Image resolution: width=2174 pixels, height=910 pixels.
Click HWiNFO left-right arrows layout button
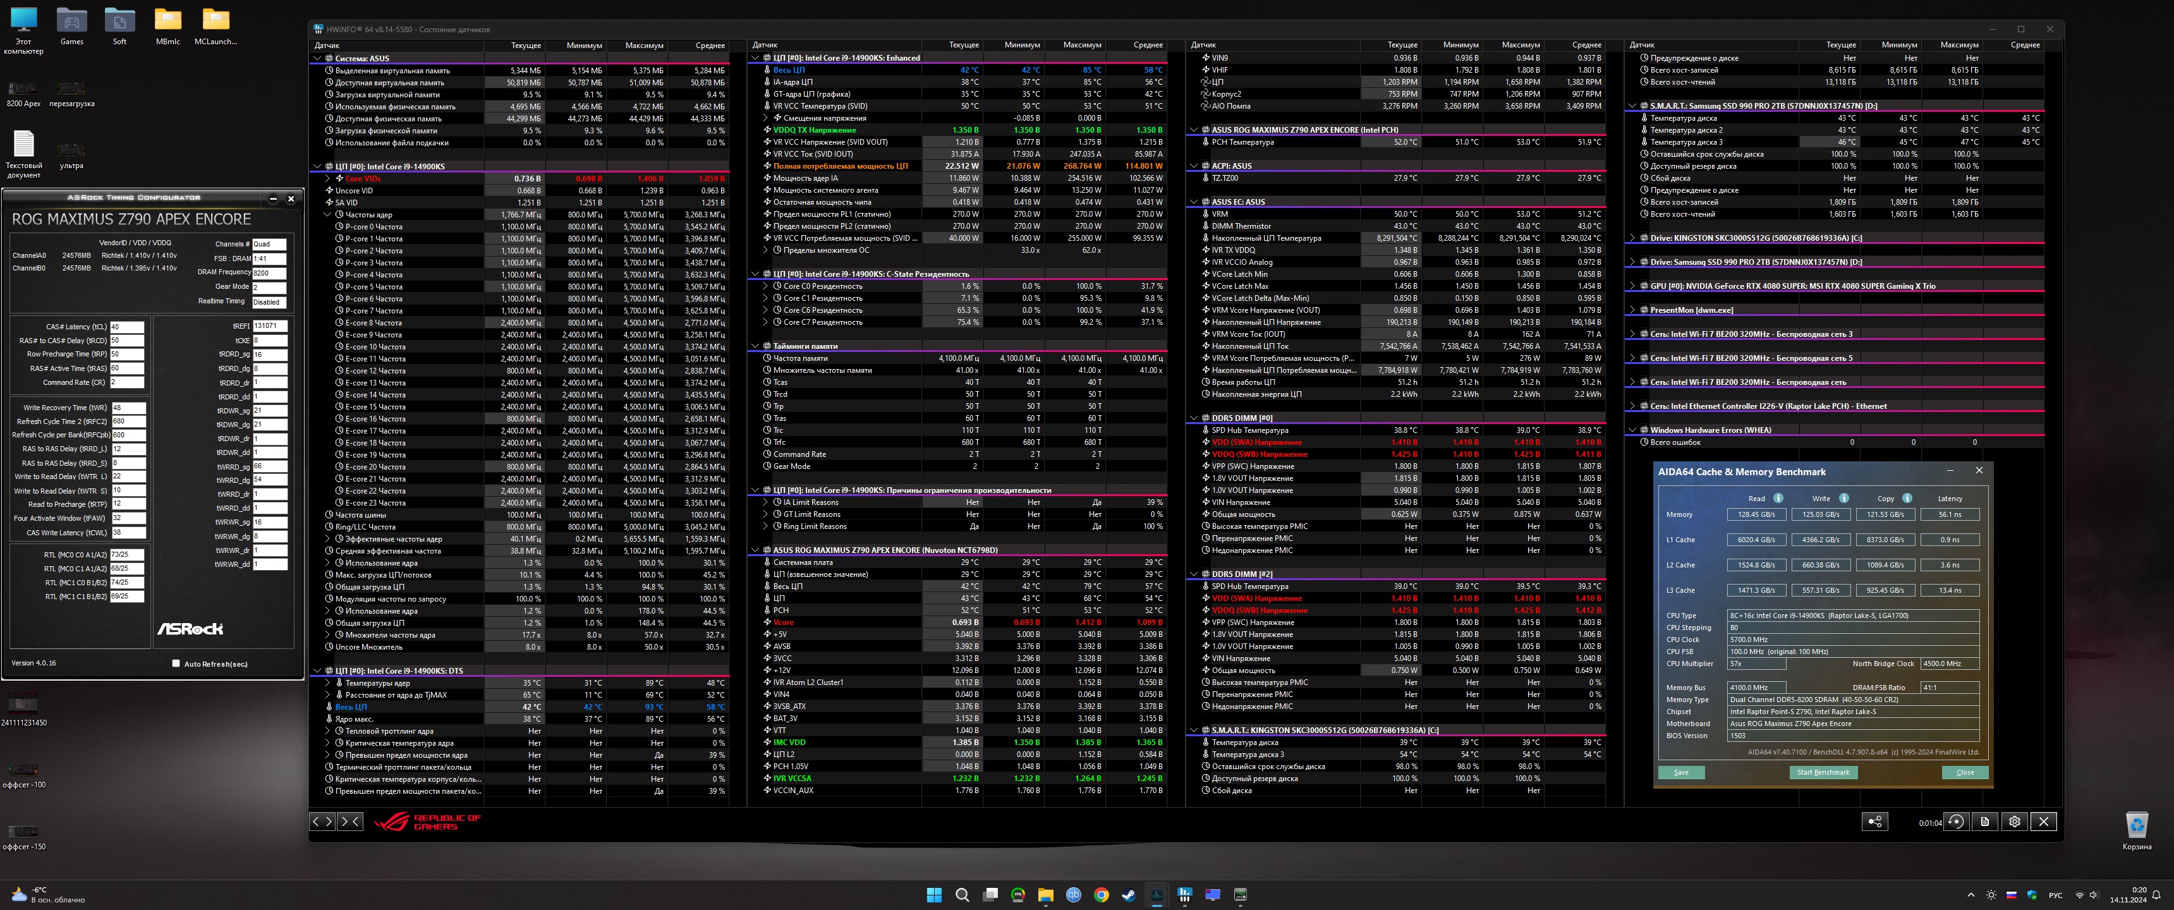click(322, 822)
